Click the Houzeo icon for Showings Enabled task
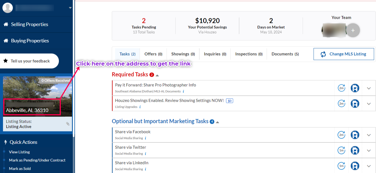The height and width of the screenshot is (173, 376). coord(355,104)
